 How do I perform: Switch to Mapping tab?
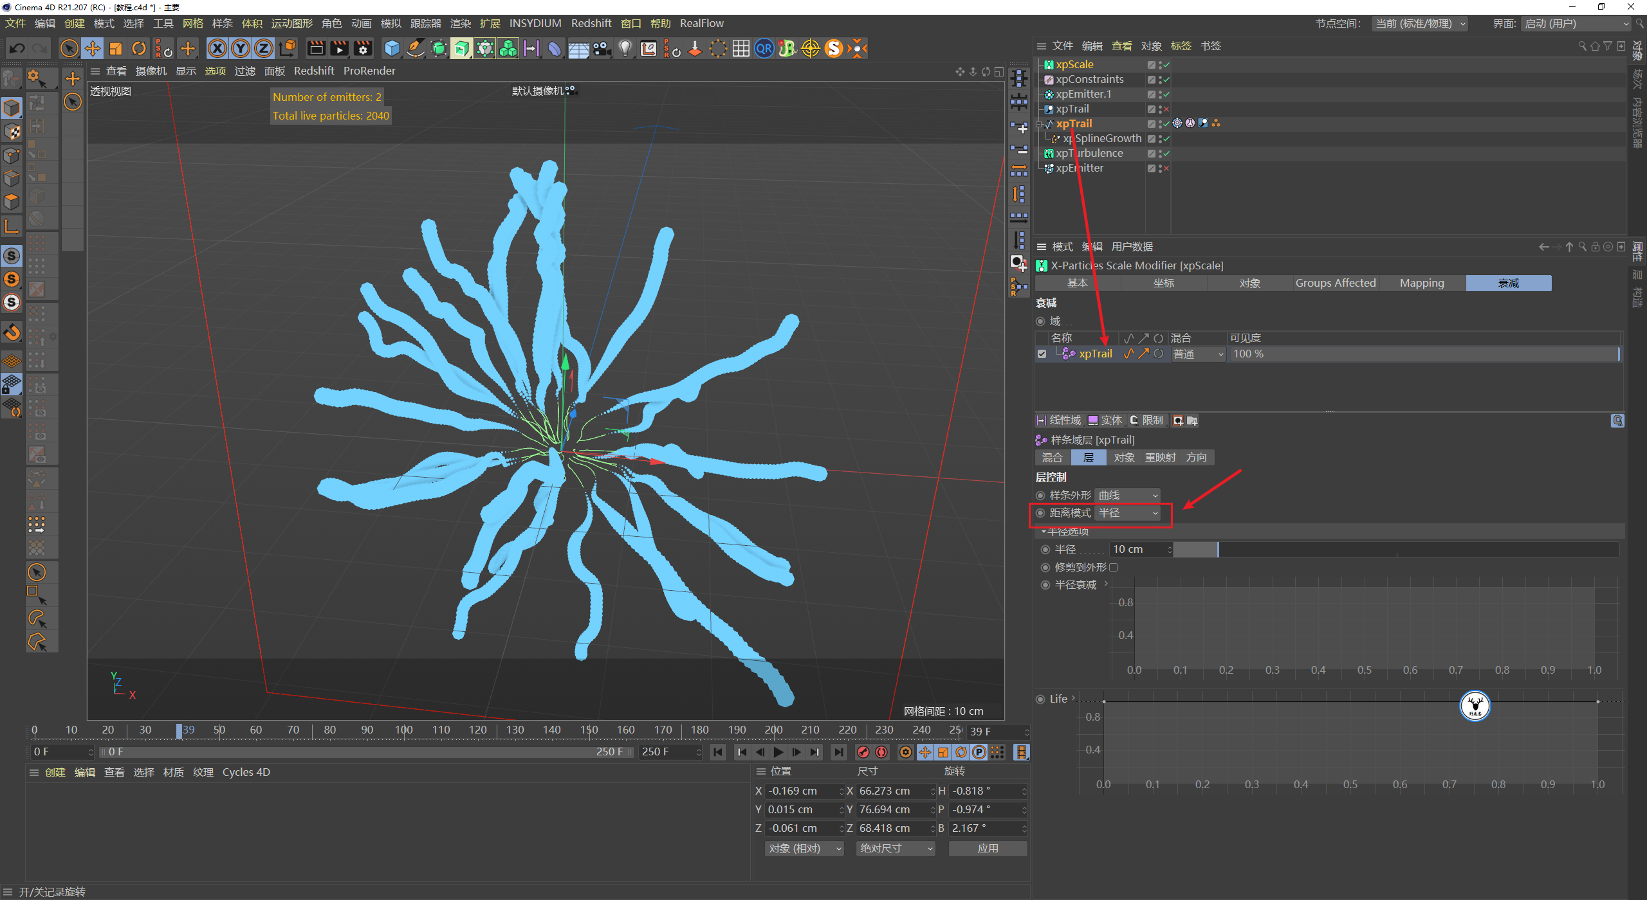(x=1422, y=283)
